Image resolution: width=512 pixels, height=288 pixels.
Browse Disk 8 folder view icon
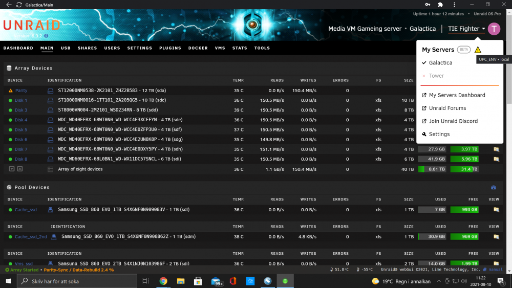coord(496,159)
